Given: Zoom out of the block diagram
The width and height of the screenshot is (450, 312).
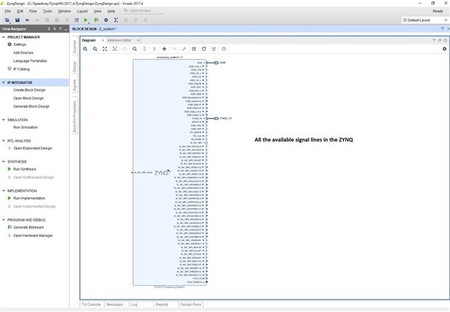Looking at the screenshot, I should point(95,49).
